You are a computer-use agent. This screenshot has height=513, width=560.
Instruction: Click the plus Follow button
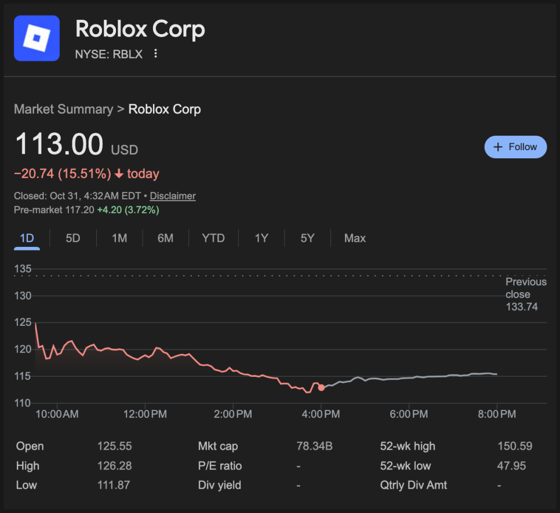point(515,147)
